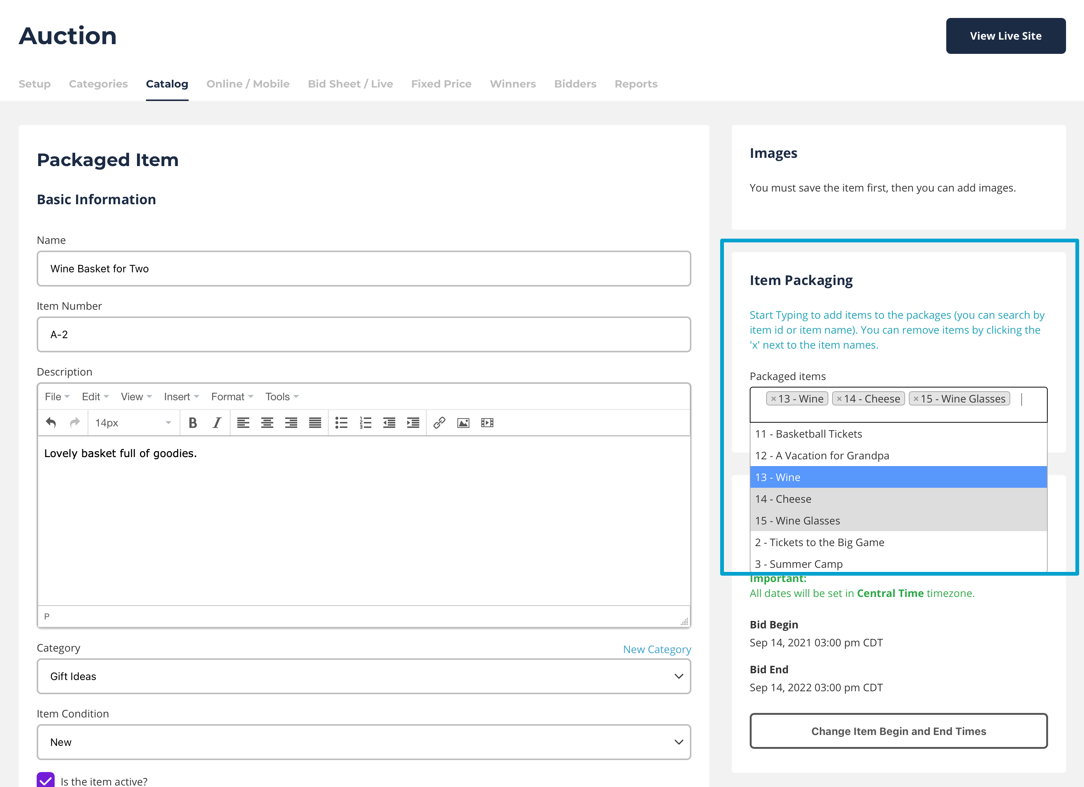Insert a bulleted list

pyautogui.click(x=341, y=423)
